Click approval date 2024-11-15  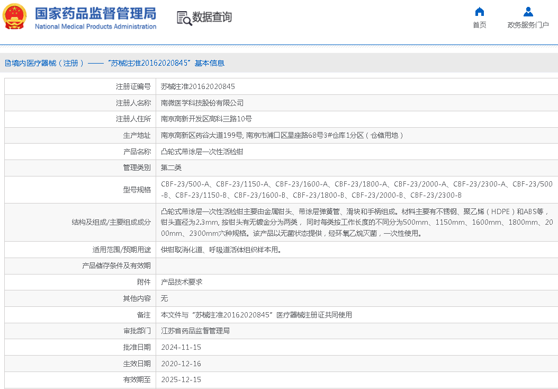coord(181,347)
